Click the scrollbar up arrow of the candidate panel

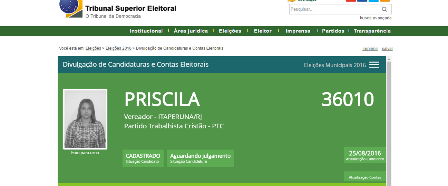pos(389,59)
